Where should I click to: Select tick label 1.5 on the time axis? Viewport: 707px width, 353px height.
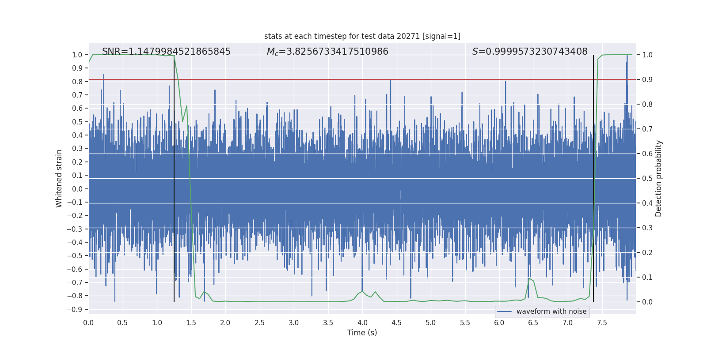191,323
